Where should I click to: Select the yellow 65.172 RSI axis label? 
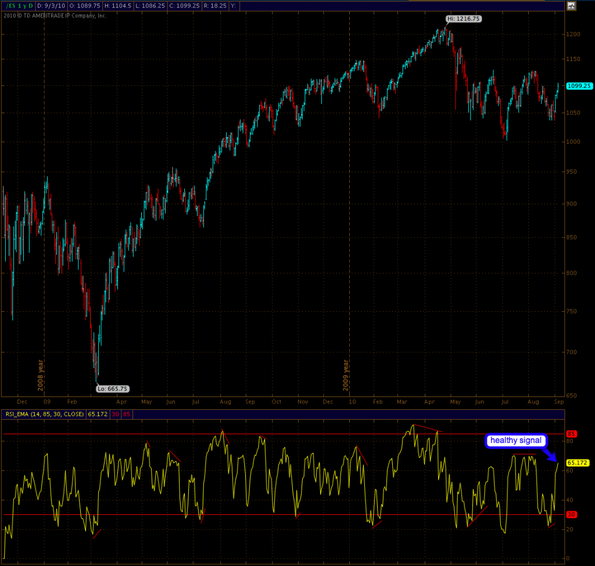point(578,463)
